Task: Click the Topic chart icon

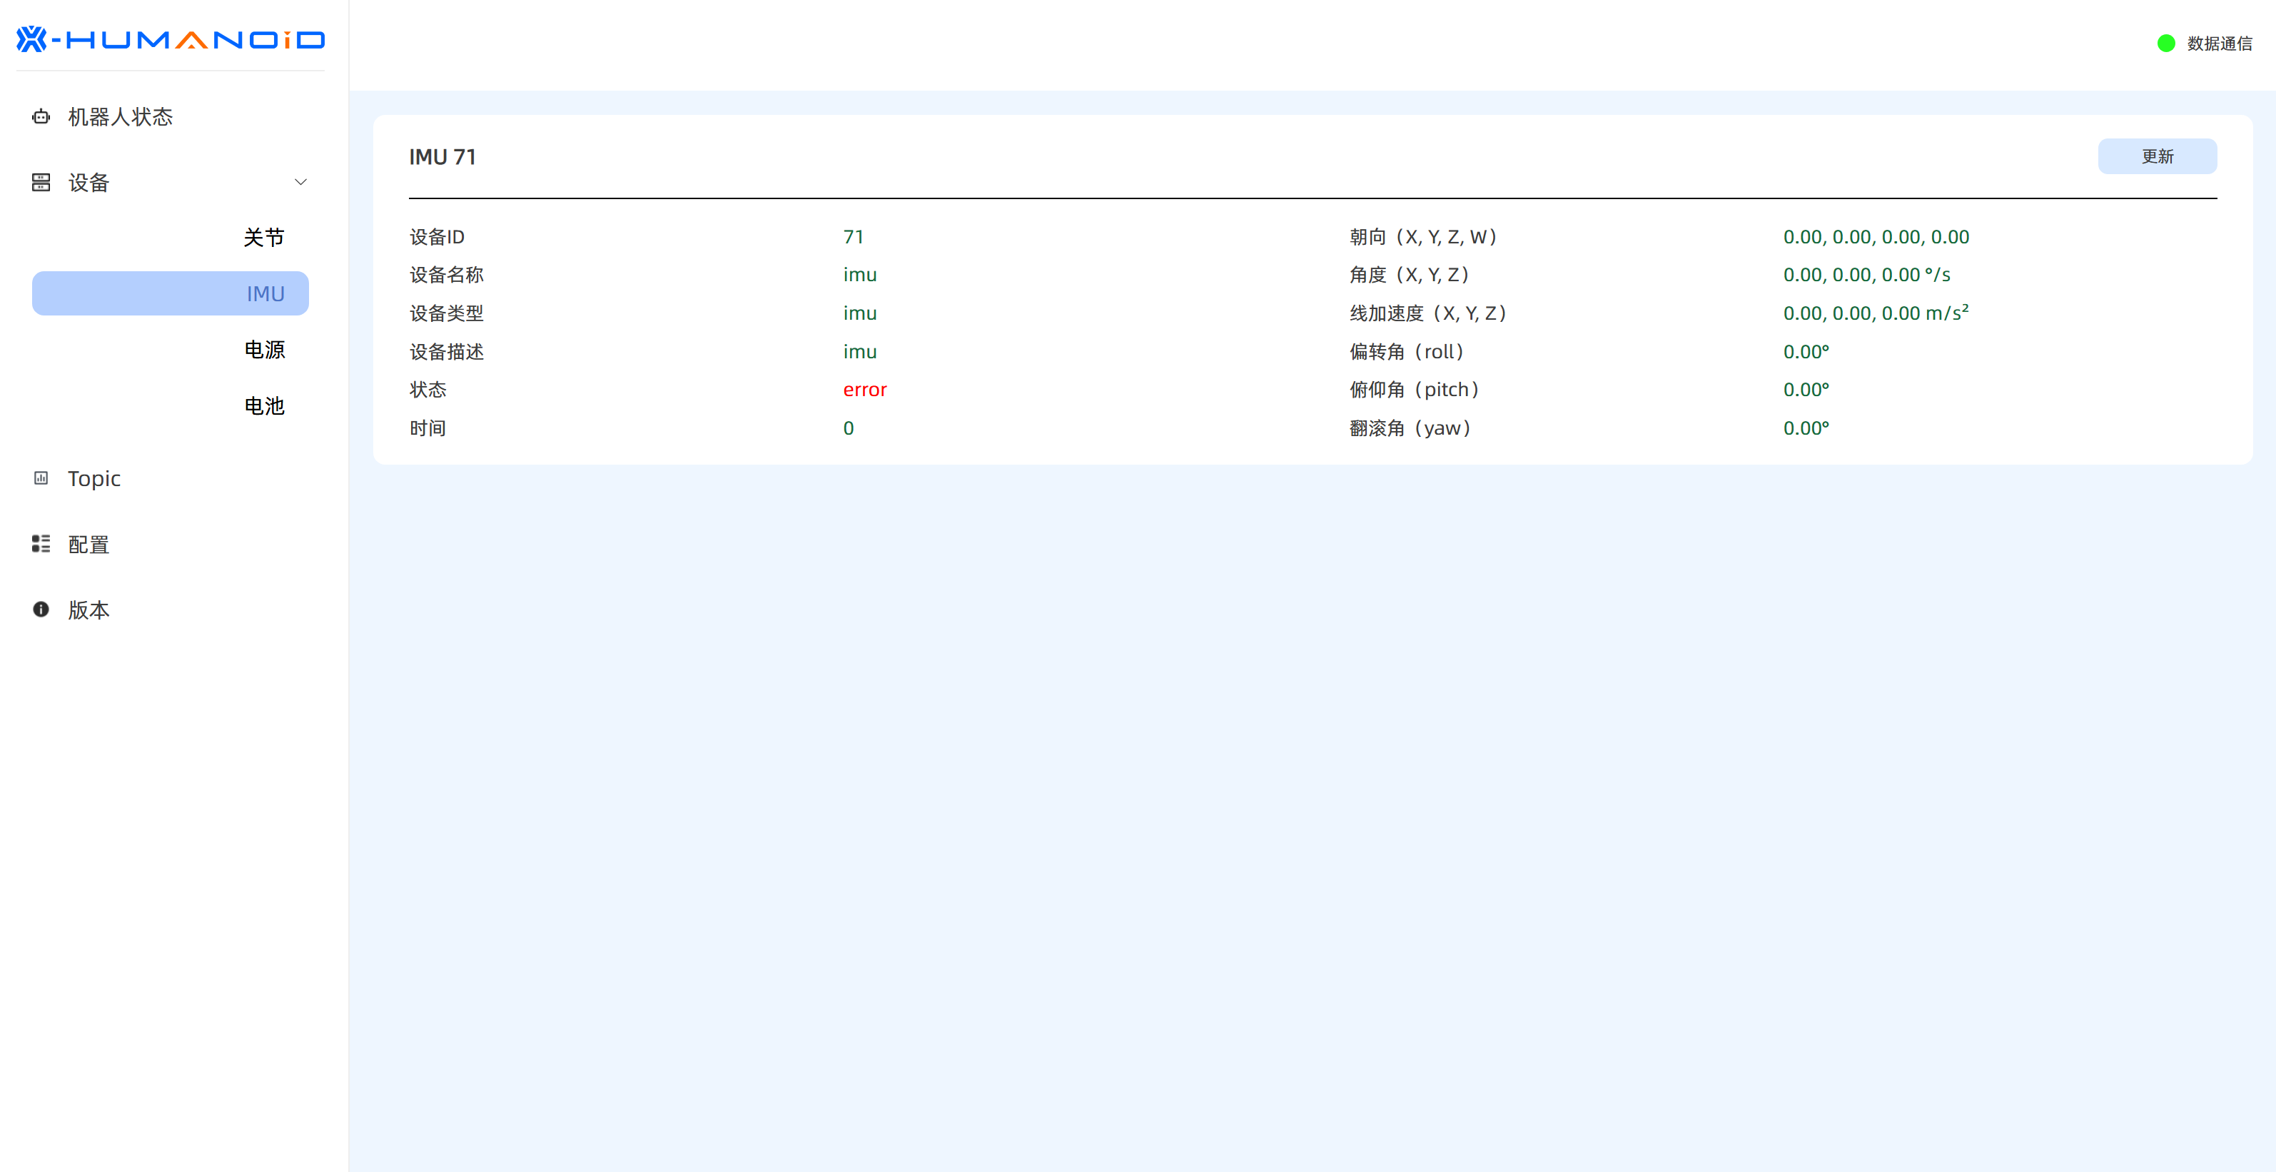Action: coord(41,478)
